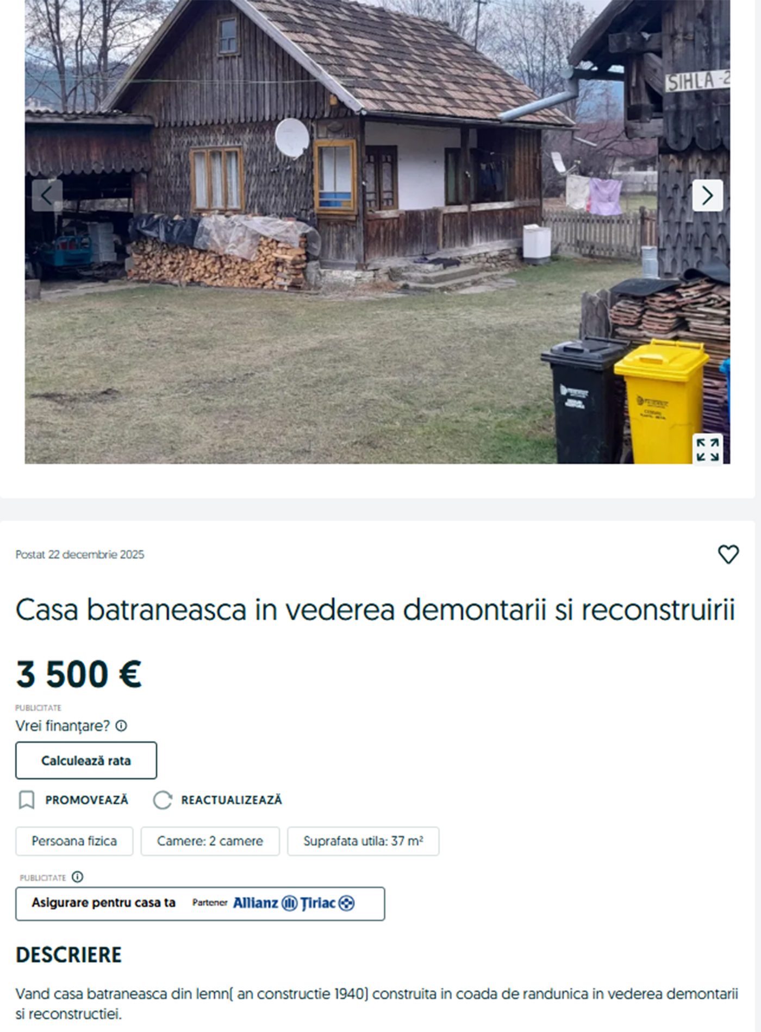Click the PROMOVEAZĂ label
The image size is (761, 1032).
[86, 800]
